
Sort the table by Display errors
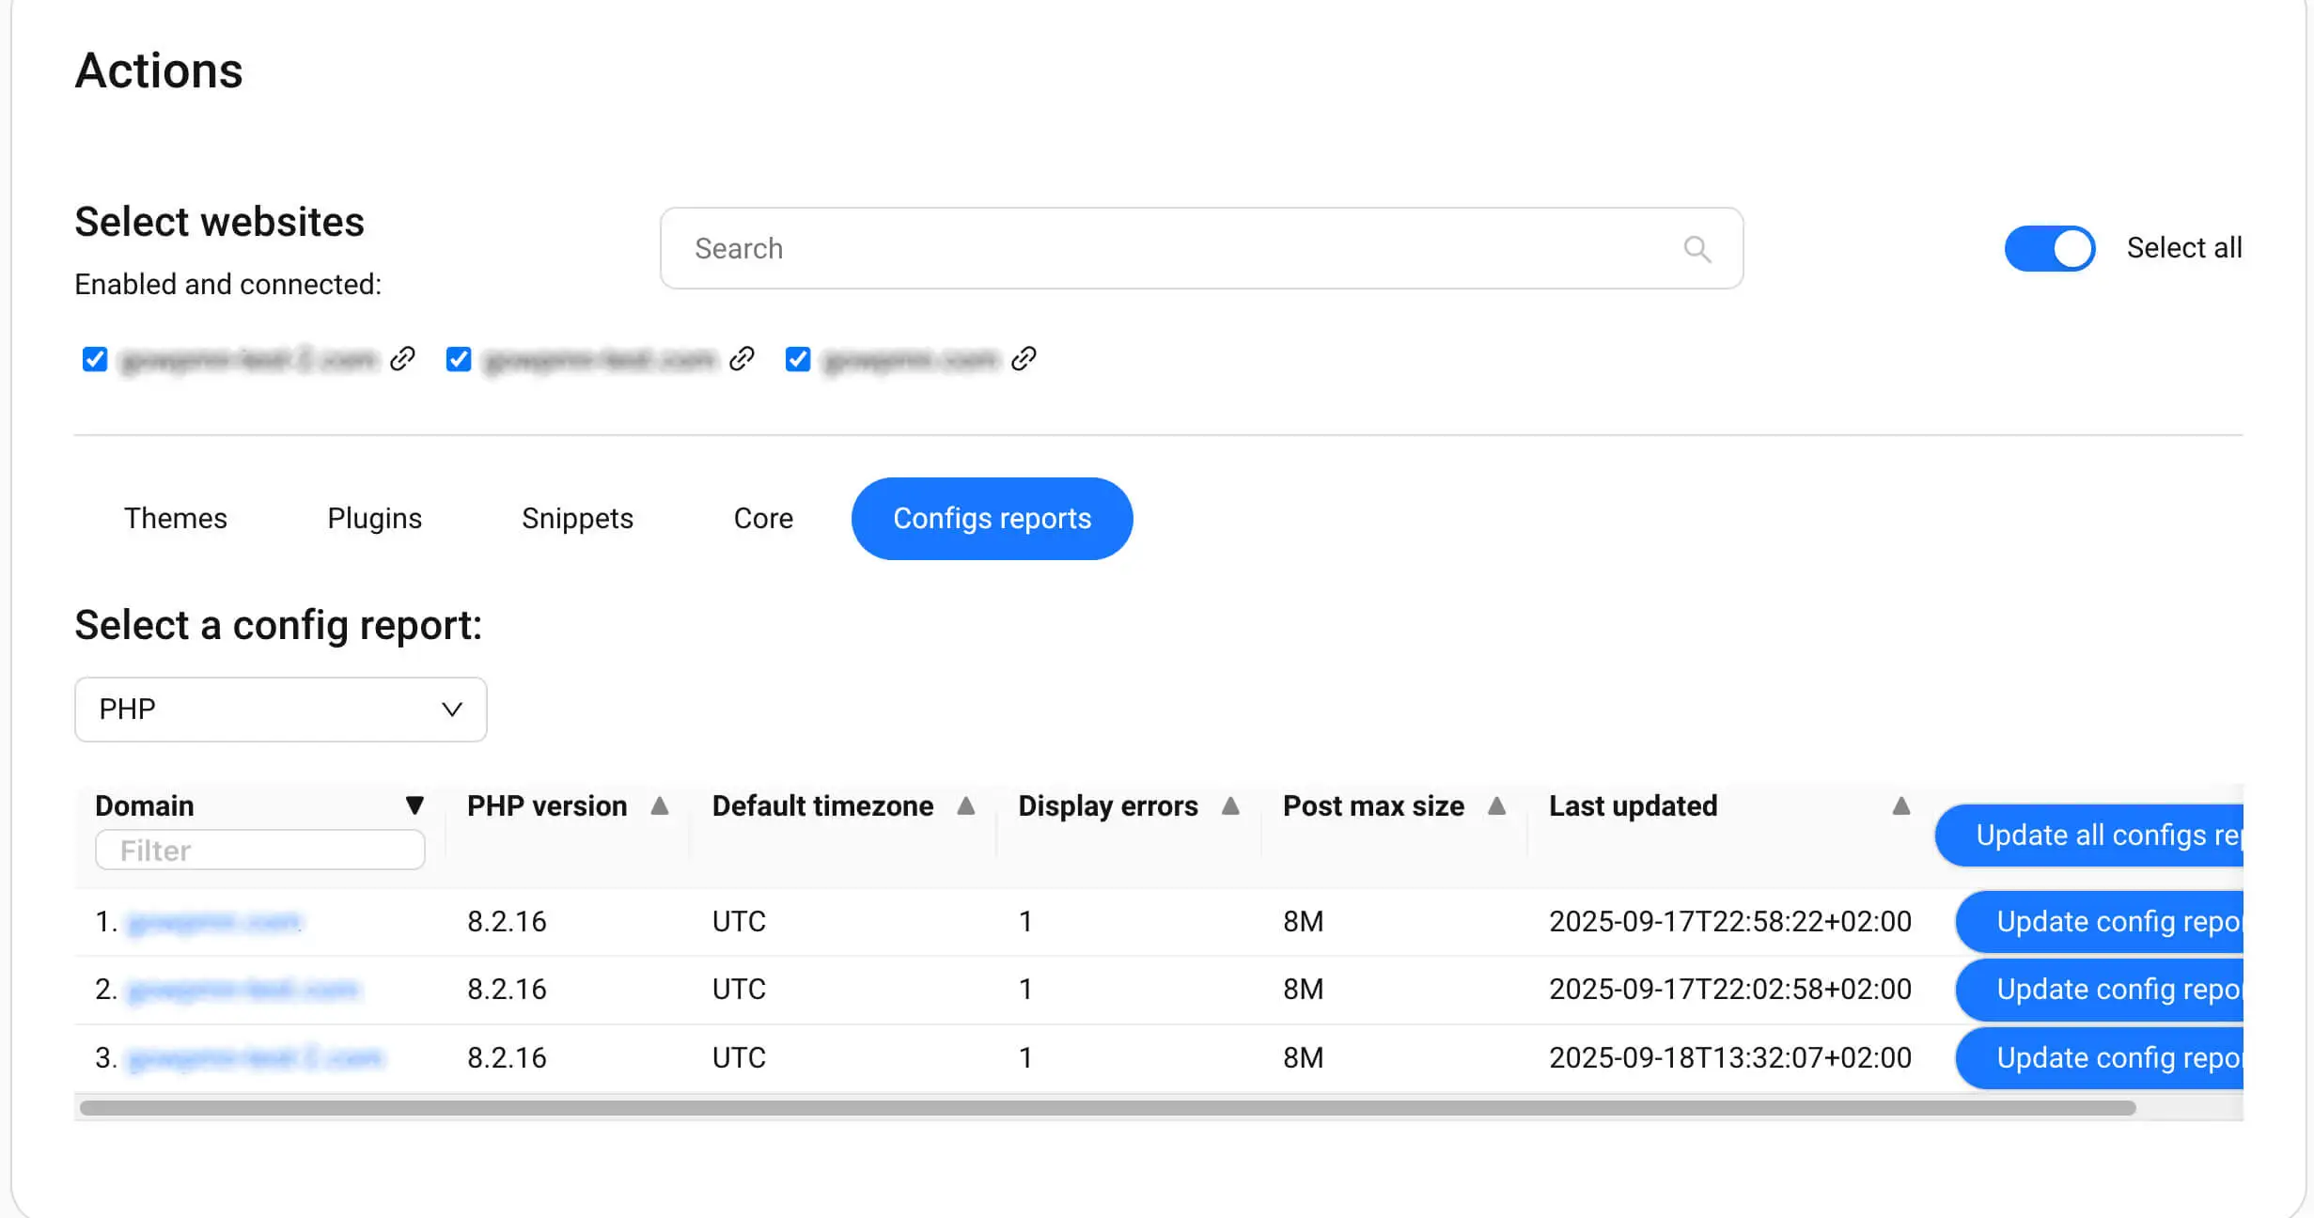click(x=1232, y=805)
